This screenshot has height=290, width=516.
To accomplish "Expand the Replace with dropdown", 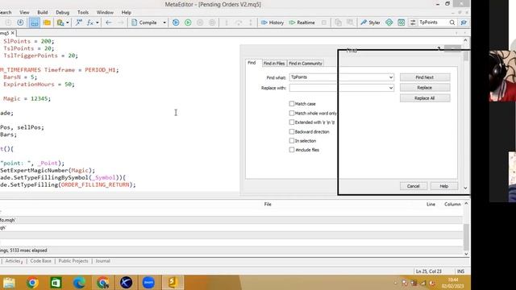I will click(x=390, y=88).
